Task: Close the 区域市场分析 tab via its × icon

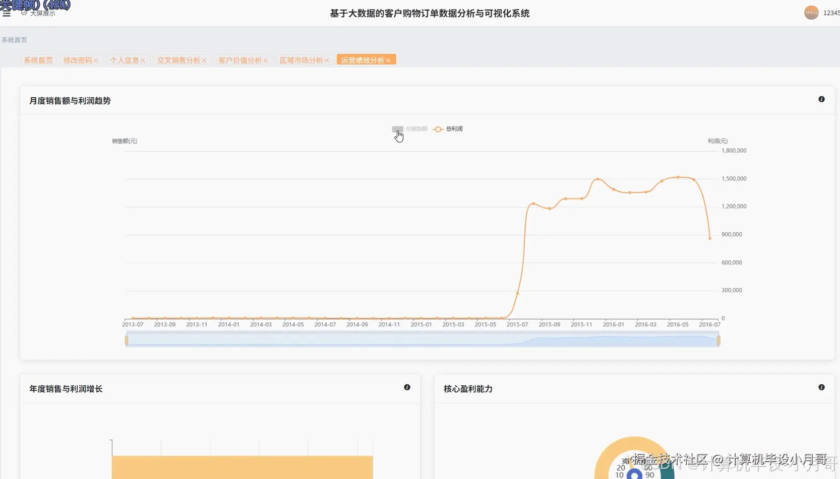Action: click(x=328, y=60)
